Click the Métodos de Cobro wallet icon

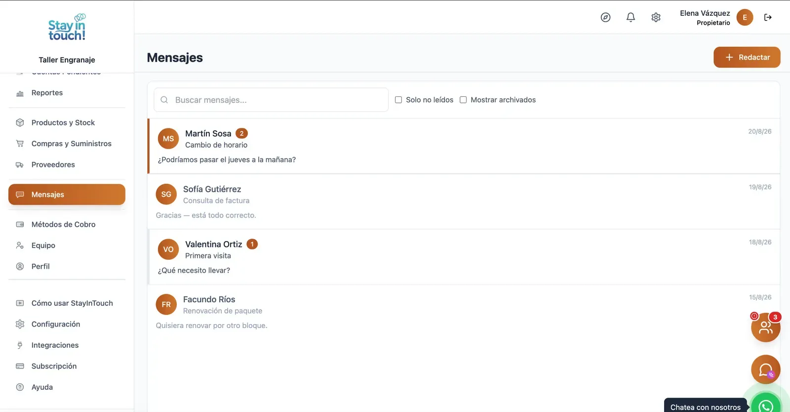(20, 224)
